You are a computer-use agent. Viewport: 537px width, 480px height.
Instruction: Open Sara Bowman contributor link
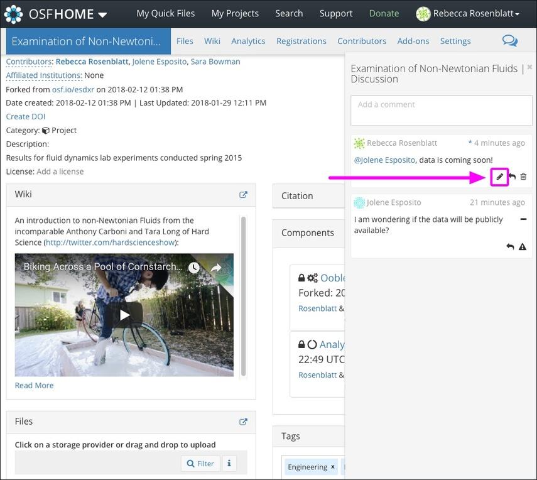215,62
